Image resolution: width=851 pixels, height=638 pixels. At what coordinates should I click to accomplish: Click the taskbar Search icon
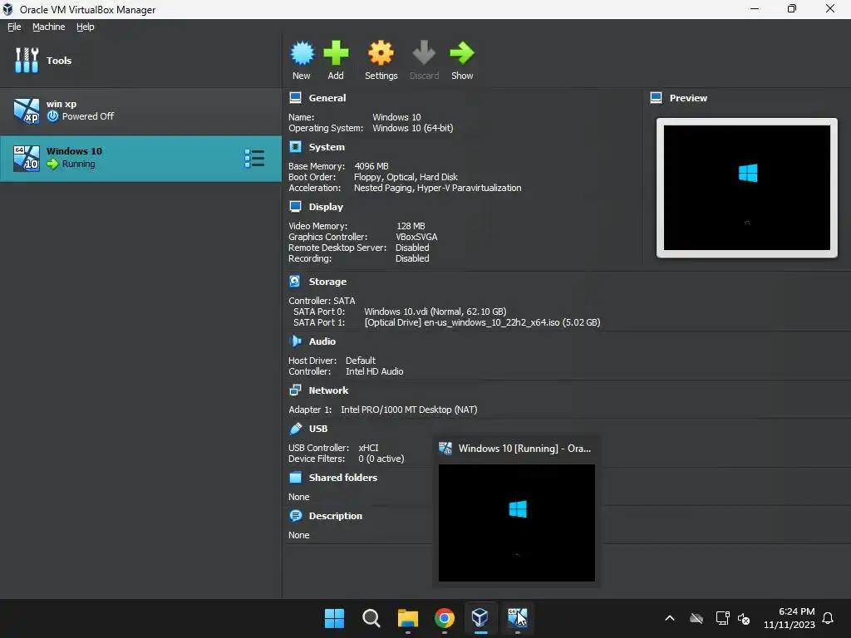371,618
